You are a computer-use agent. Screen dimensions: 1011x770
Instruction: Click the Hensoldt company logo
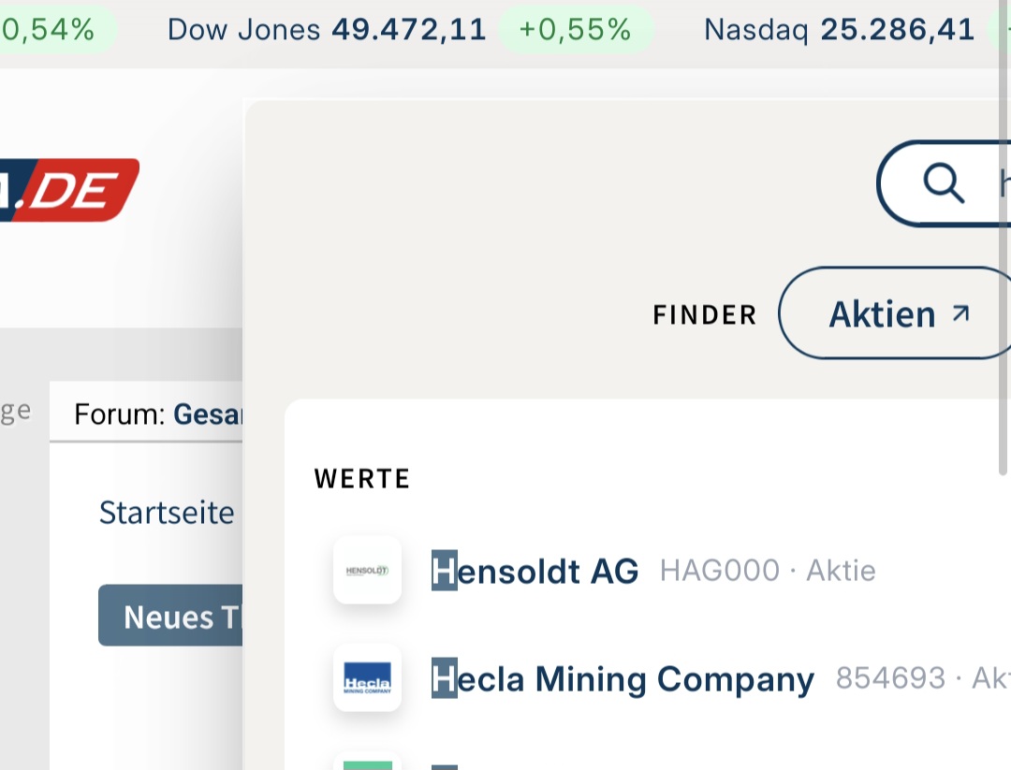pyautogui.click(x=367, y=570)
